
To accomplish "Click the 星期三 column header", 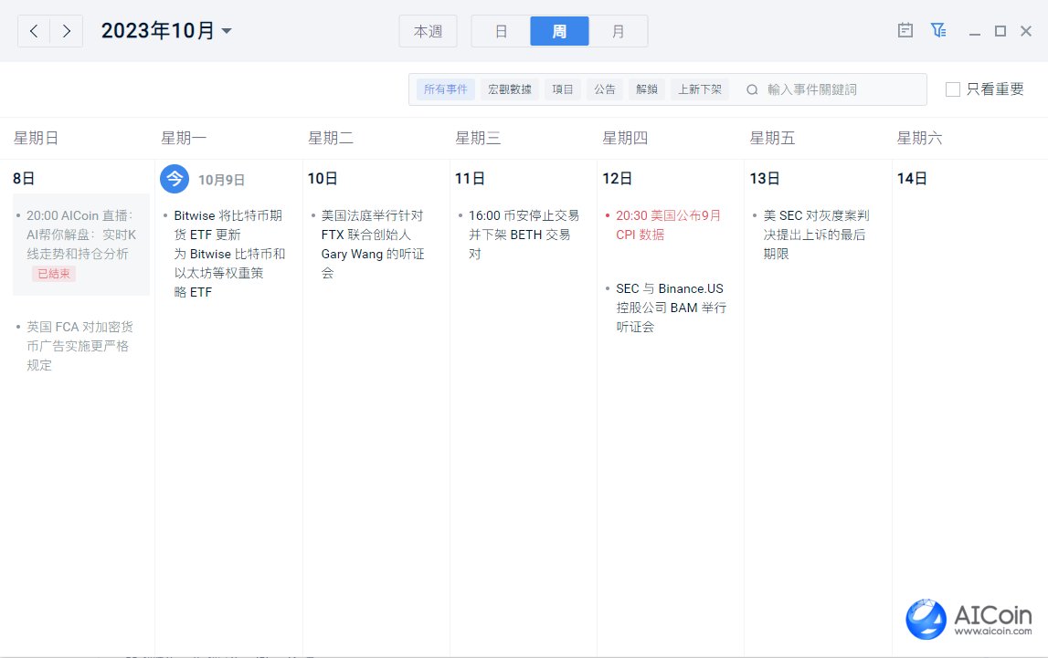I will 478,138.
